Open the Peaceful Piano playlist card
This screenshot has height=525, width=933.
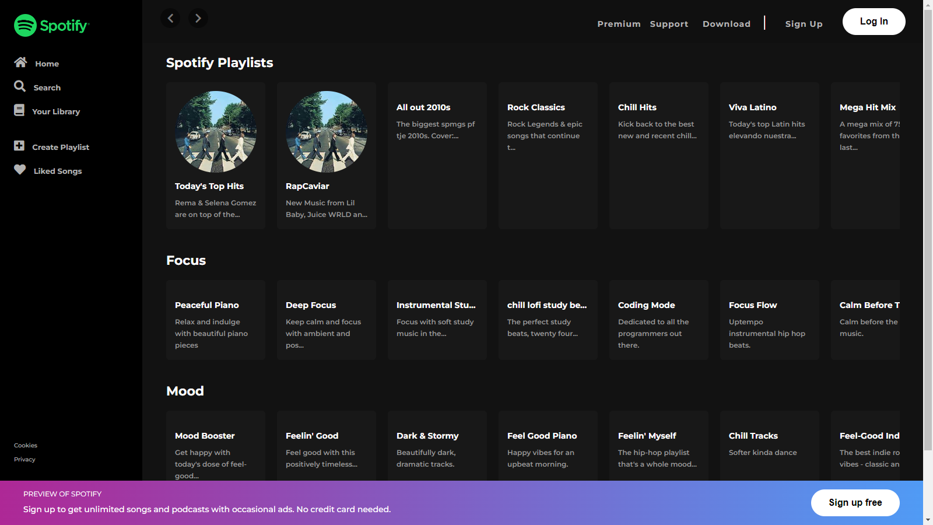(216, 320)
